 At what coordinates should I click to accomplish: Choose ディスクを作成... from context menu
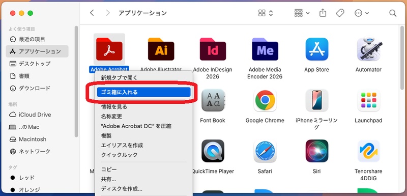(143, 189)
